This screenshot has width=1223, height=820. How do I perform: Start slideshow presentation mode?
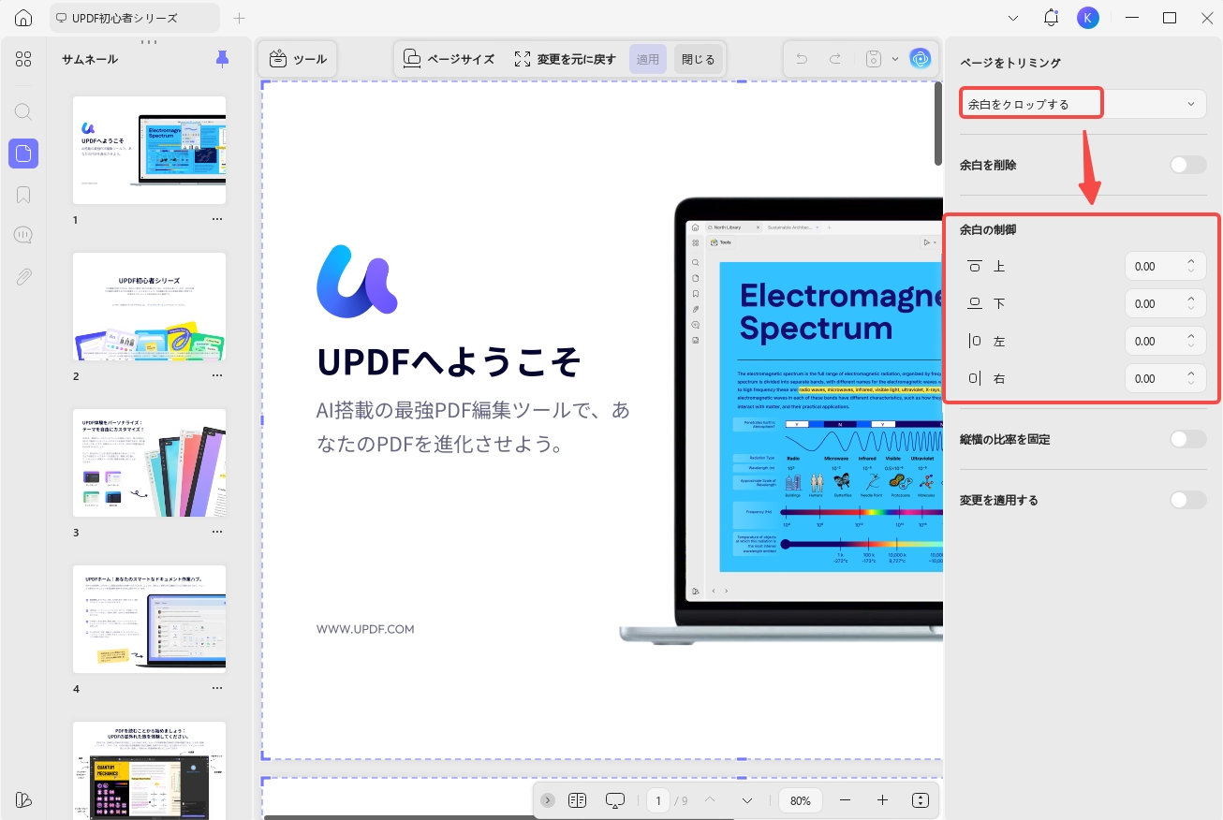click(x=615, y=800)
